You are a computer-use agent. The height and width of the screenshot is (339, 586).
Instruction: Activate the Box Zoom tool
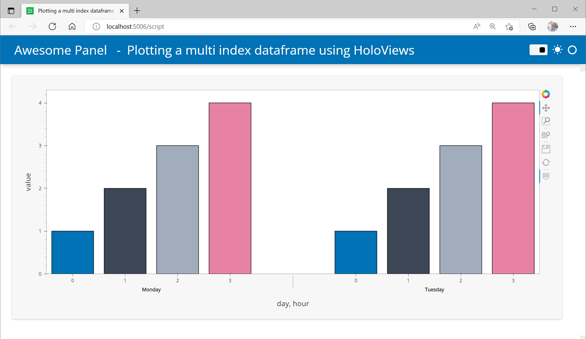pyautogui.click(x=546, y=121)
